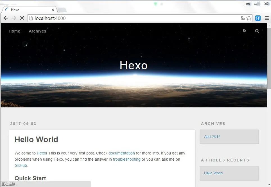
Task: Go back with the browser back arrow
Action: pos(6,18)
